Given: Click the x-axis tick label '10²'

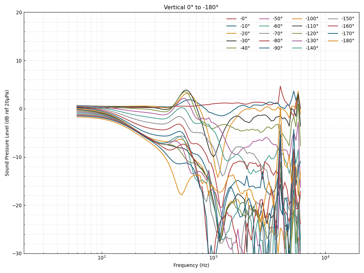Looking at the screenshot, I should tap(101, 258).
